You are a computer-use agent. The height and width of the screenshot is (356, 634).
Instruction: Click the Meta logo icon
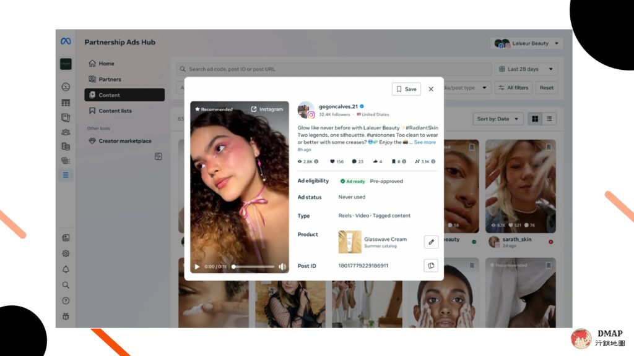pyautogui.click(x=66, y=41)
